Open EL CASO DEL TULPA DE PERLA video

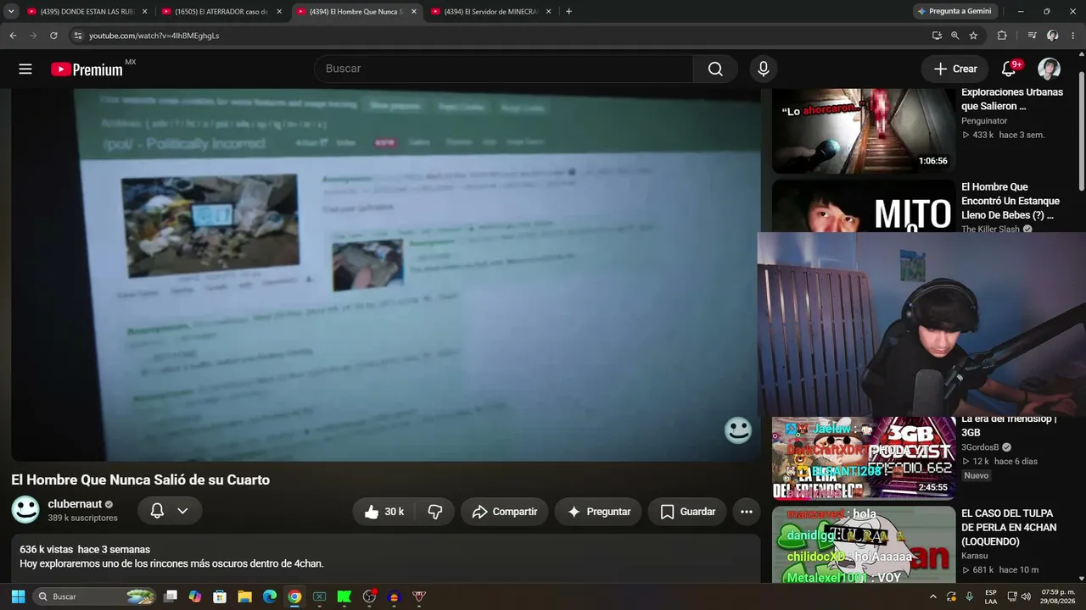pyautogui.click(x=1009, y=527)
